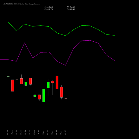Click the 30 Jun date label
The width and height of the screenshot is (139, 139).
coord(39,132)
